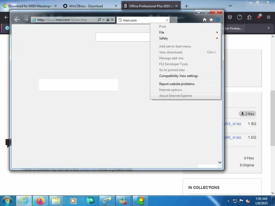The image size is (275, 206).
Task: Click scrollbar up arrow in Firefox page
Action: click(273, 36)
